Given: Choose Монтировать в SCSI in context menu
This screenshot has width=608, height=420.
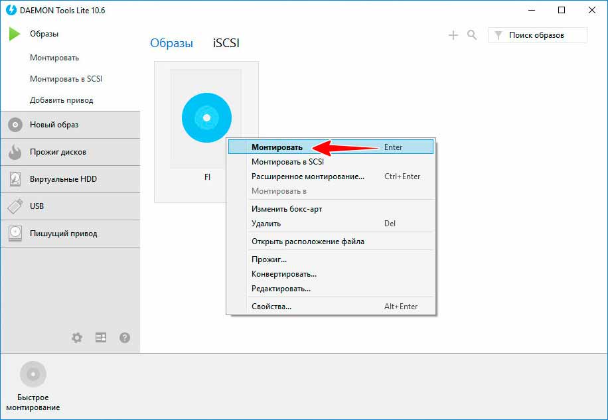Looking at the screenshot, I should [331, 162].
